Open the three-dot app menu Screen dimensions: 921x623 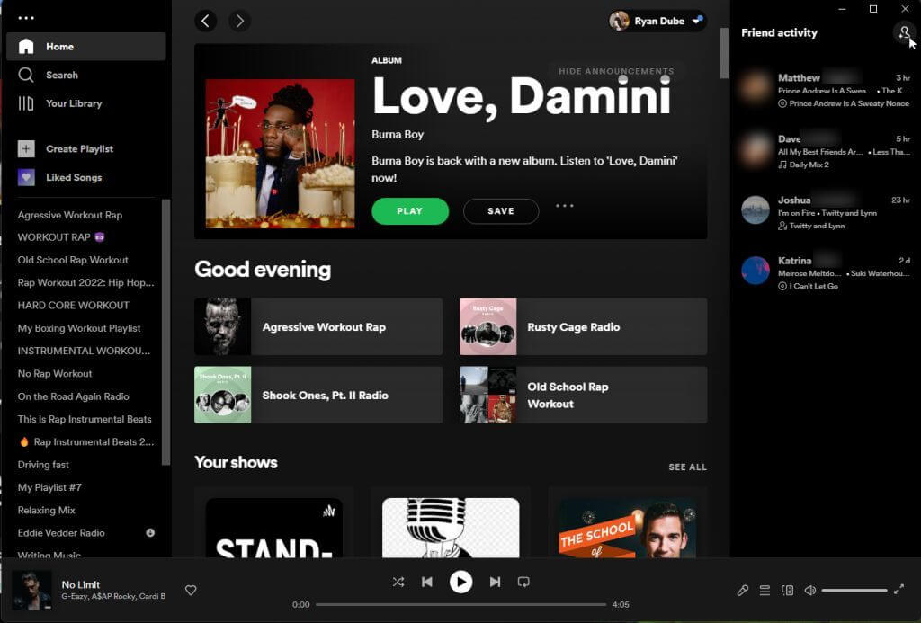[x=26, y=18]
